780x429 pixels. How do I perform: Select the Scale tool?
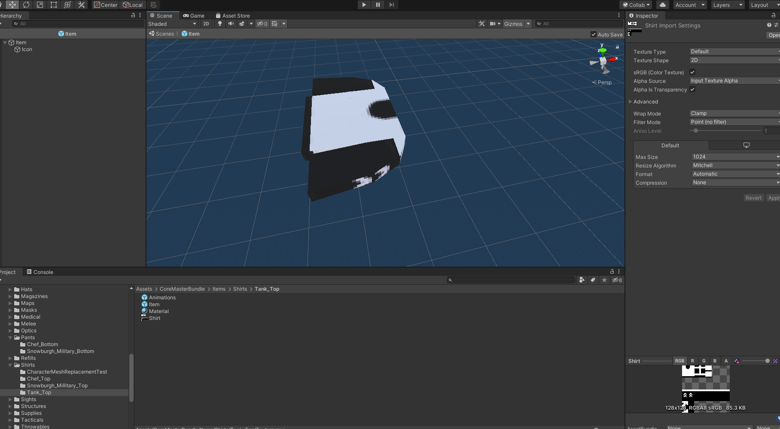40,5
